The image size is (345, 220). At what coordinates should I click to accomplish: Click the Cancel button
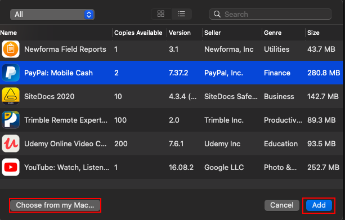point(281,205)
